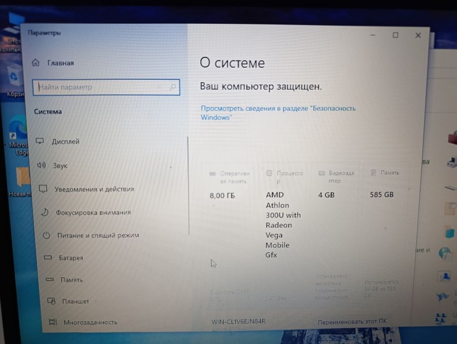This screenshot has width=457, height=344.
Task: Click the Питание power icon
Action: (46, 235)
